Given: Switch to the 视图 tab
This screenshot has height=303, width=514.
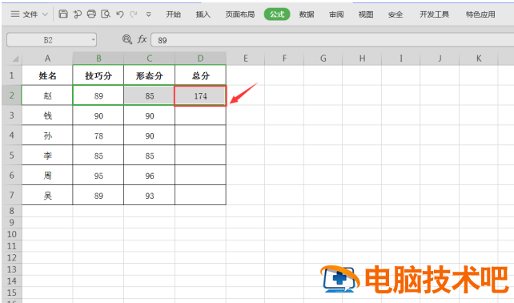Looking at the screenshot, I should pos(366,14).
